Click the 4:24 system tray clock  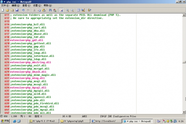181,121
